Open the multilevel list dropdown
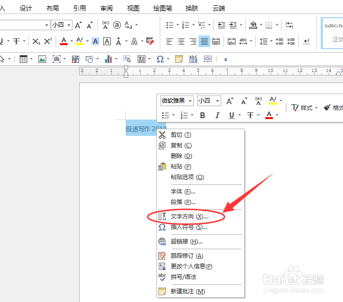Viewport: 343px width, 302px height. tap(209, 25)
